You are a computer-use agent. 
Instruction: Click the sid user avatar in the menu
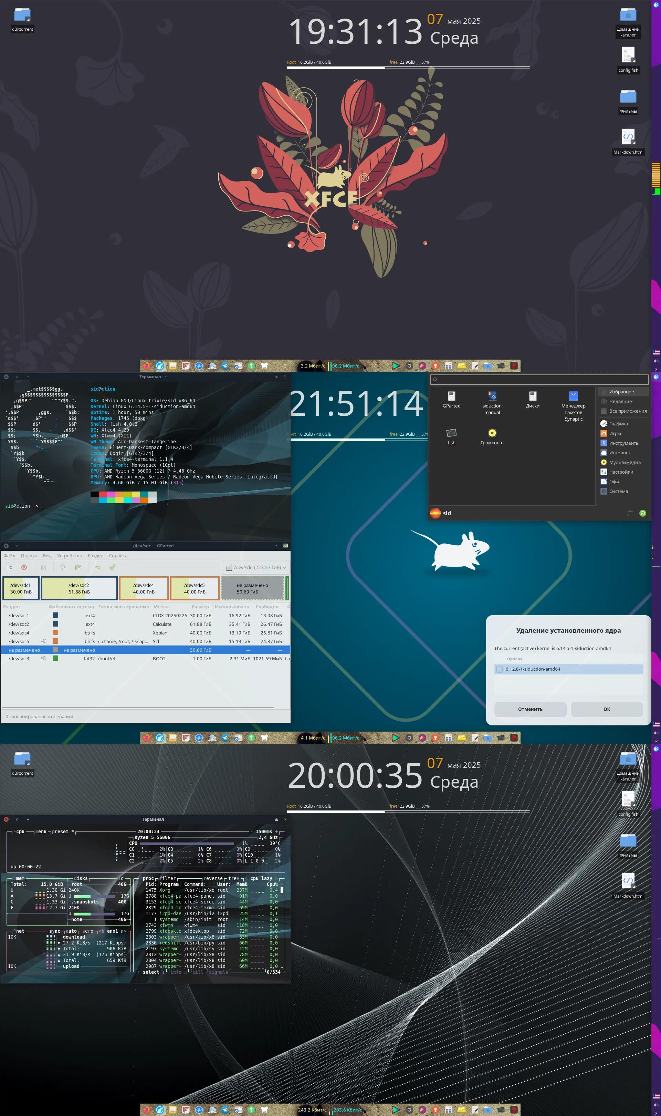(x=435, y=513)
